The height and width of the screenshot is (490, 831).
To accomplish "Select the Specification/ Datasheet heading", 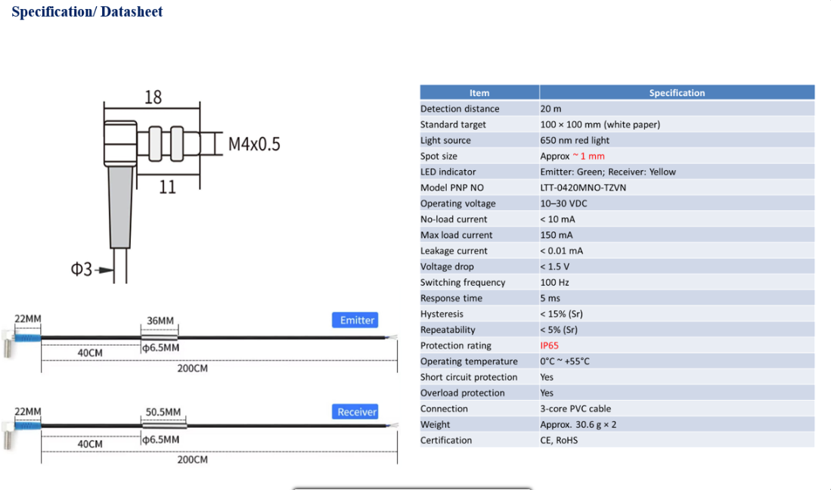I will point(87,12).
